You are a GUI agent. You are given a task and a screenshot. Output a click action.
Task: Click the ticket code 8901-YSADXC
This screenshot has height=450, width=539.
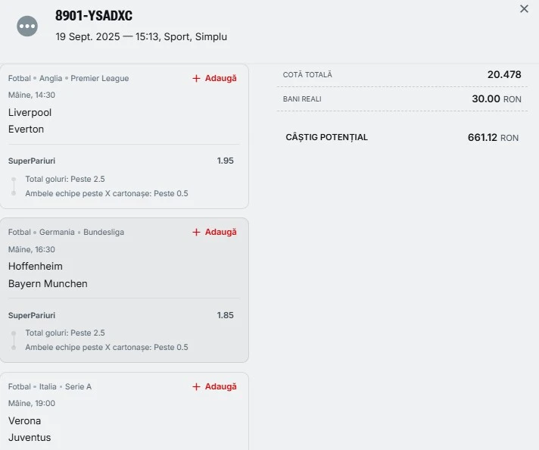pos(94,15)
